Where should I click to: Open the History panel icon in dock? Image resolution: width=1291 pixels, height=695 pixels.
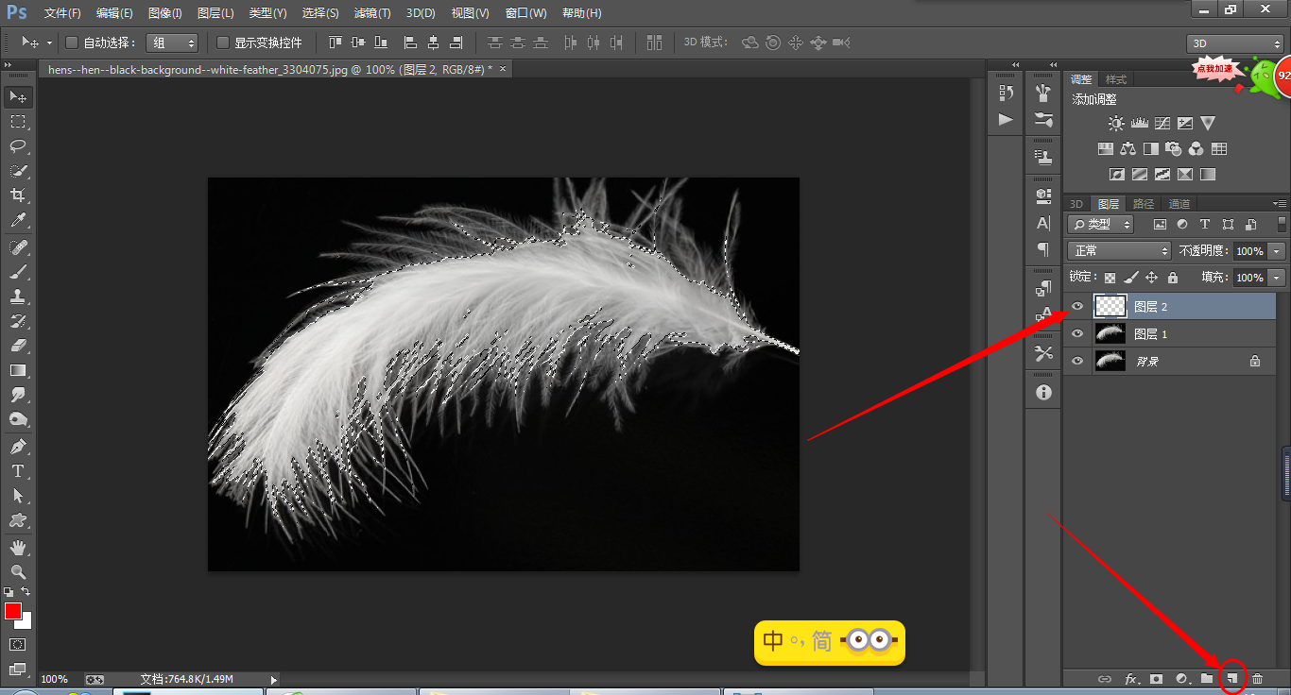1006,93
